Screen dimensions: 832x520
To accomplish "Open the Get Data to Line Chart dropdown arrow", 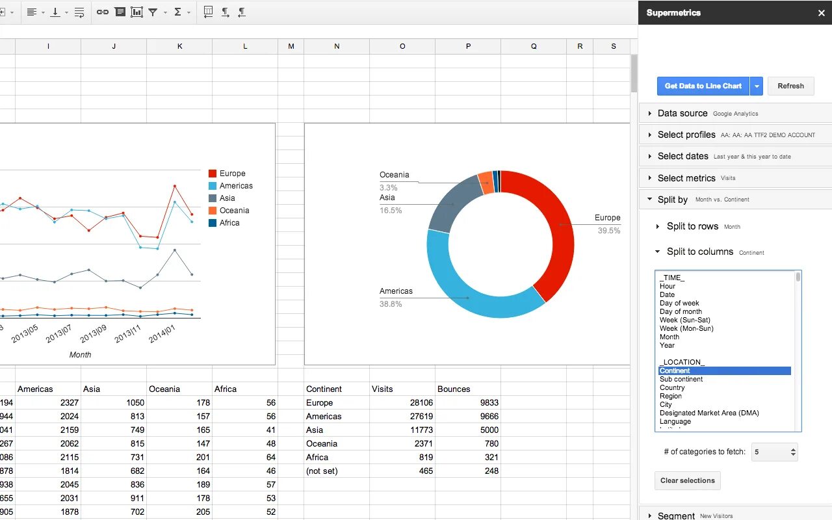I will coord(756,86).
